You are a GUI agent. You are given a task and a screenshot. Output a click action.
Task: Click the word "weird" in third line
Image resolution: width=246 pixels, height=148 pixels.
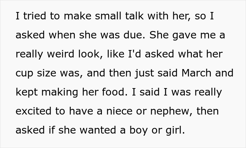(60, 54)
